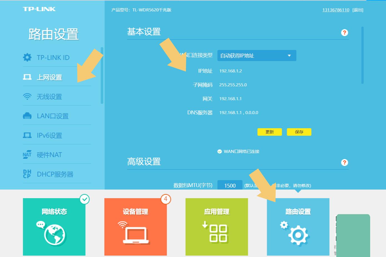Open the 路由设置 tile
Image resolution: width=386 pixels, height=257 pixels.
[298, 227]
